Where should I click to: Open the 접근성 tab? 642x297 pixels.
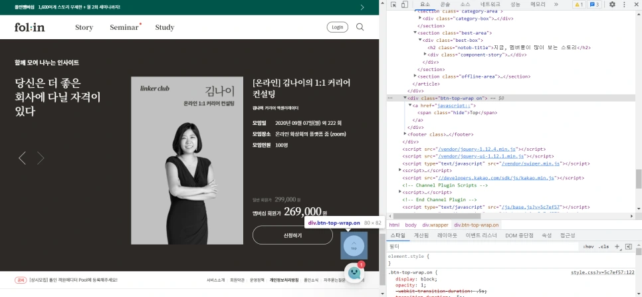[568, 235]
